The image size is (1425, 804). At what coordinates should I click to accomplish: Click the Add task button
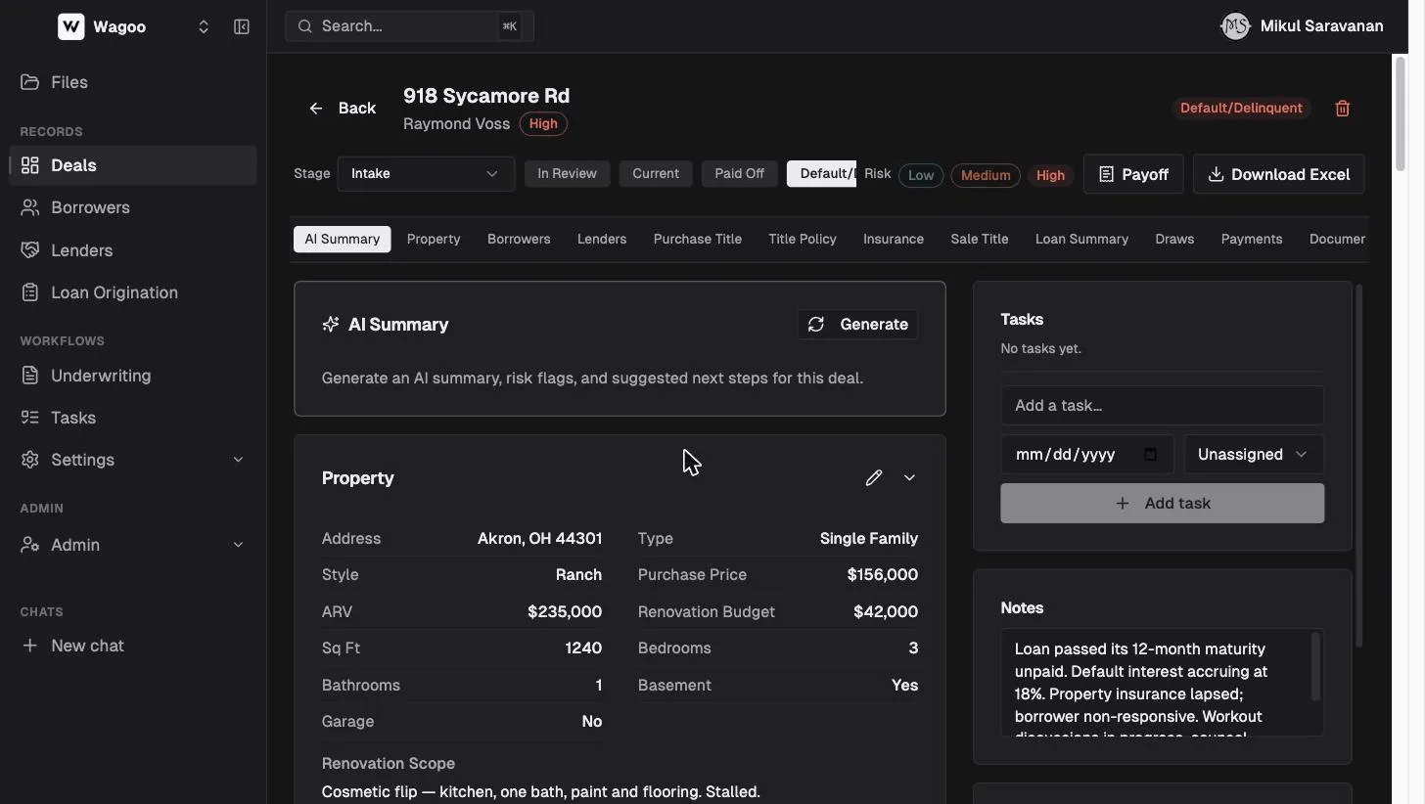1162,504
